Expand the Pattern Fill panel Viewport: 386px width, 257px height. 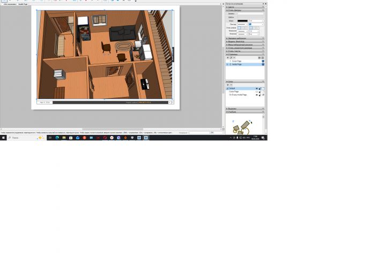coord(245,39)
